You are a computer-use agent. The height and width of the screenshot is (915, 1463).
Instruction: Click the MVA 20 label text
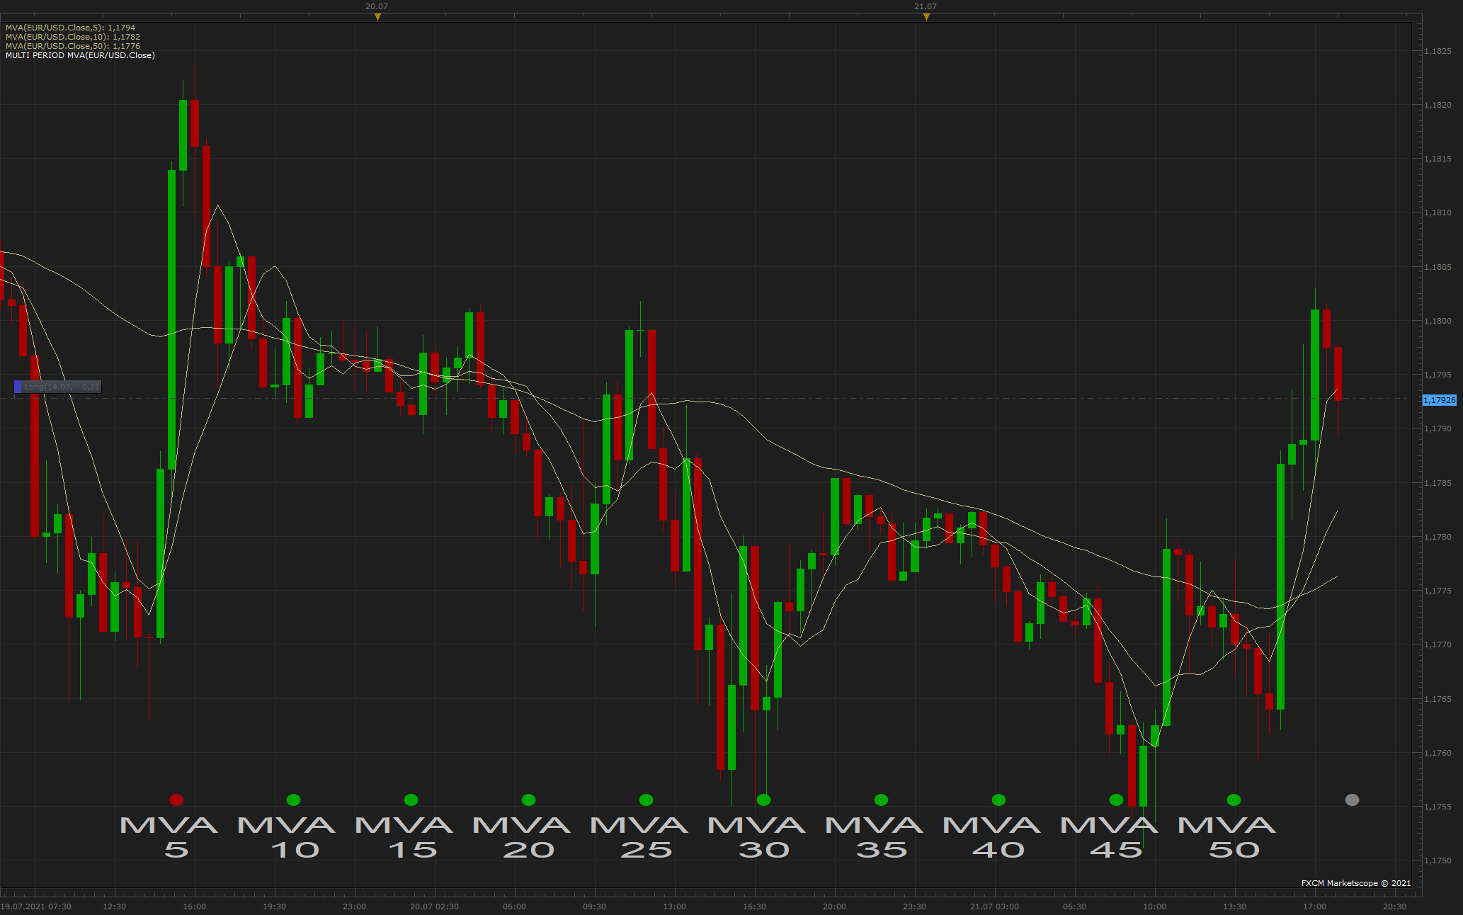point(522,837)
